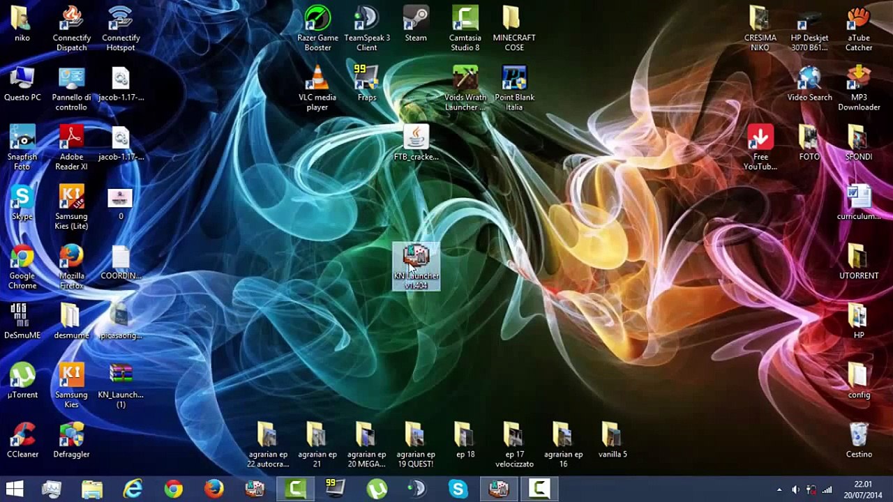
Task: Select the Free YouTub... downloader icon
Action: tap(760, 147)
